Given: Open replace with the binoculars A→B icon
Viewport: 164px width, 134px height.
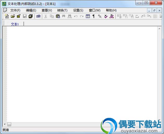Looking at the screenshot, I should [70, 16].
